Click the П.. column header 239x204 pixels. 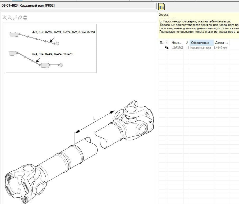(x=162, y=43)
